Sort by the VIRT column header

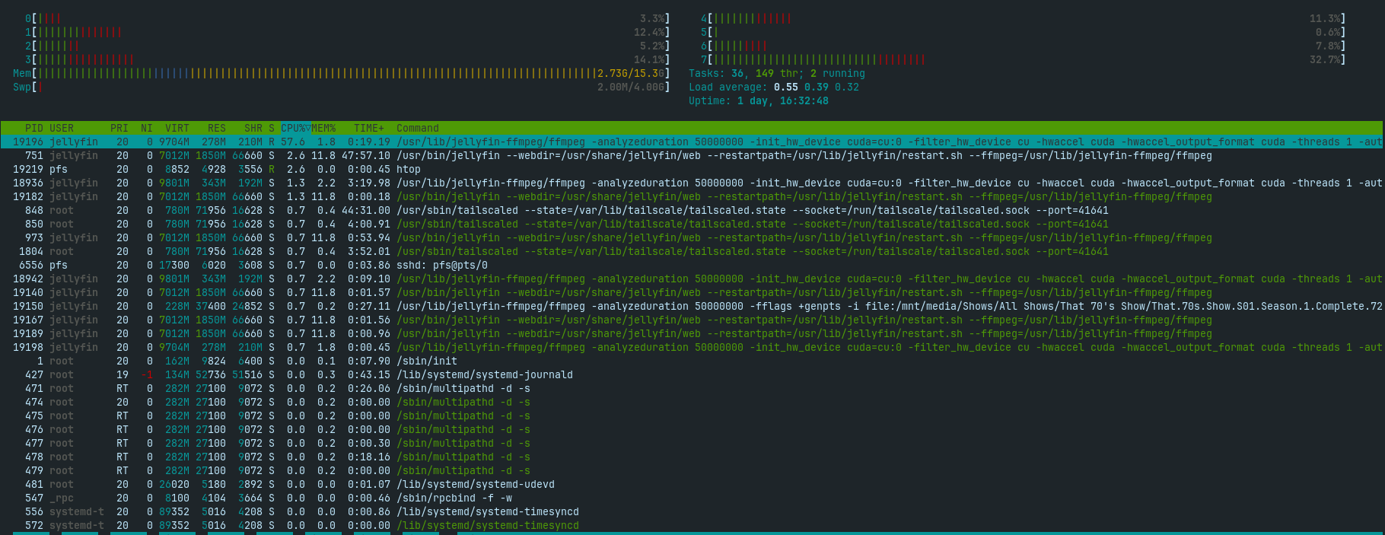177,128
